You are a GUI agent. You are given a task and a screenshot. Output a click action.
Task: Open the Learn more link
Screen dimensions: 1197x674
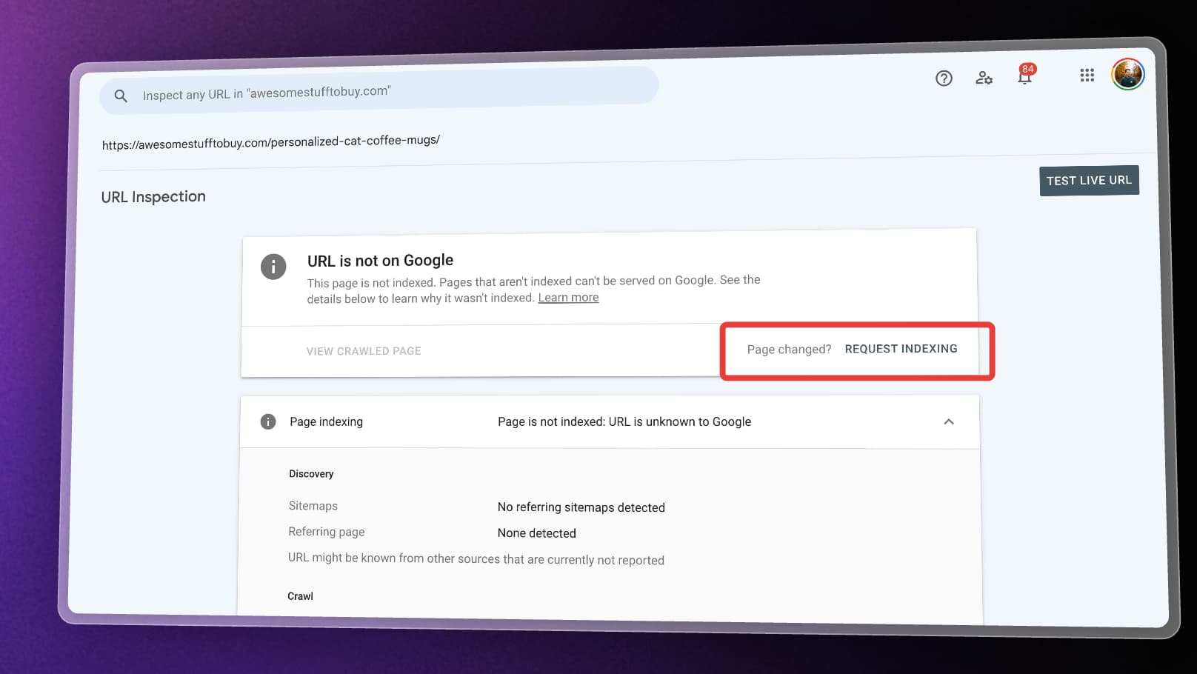[x=568, y=297]
